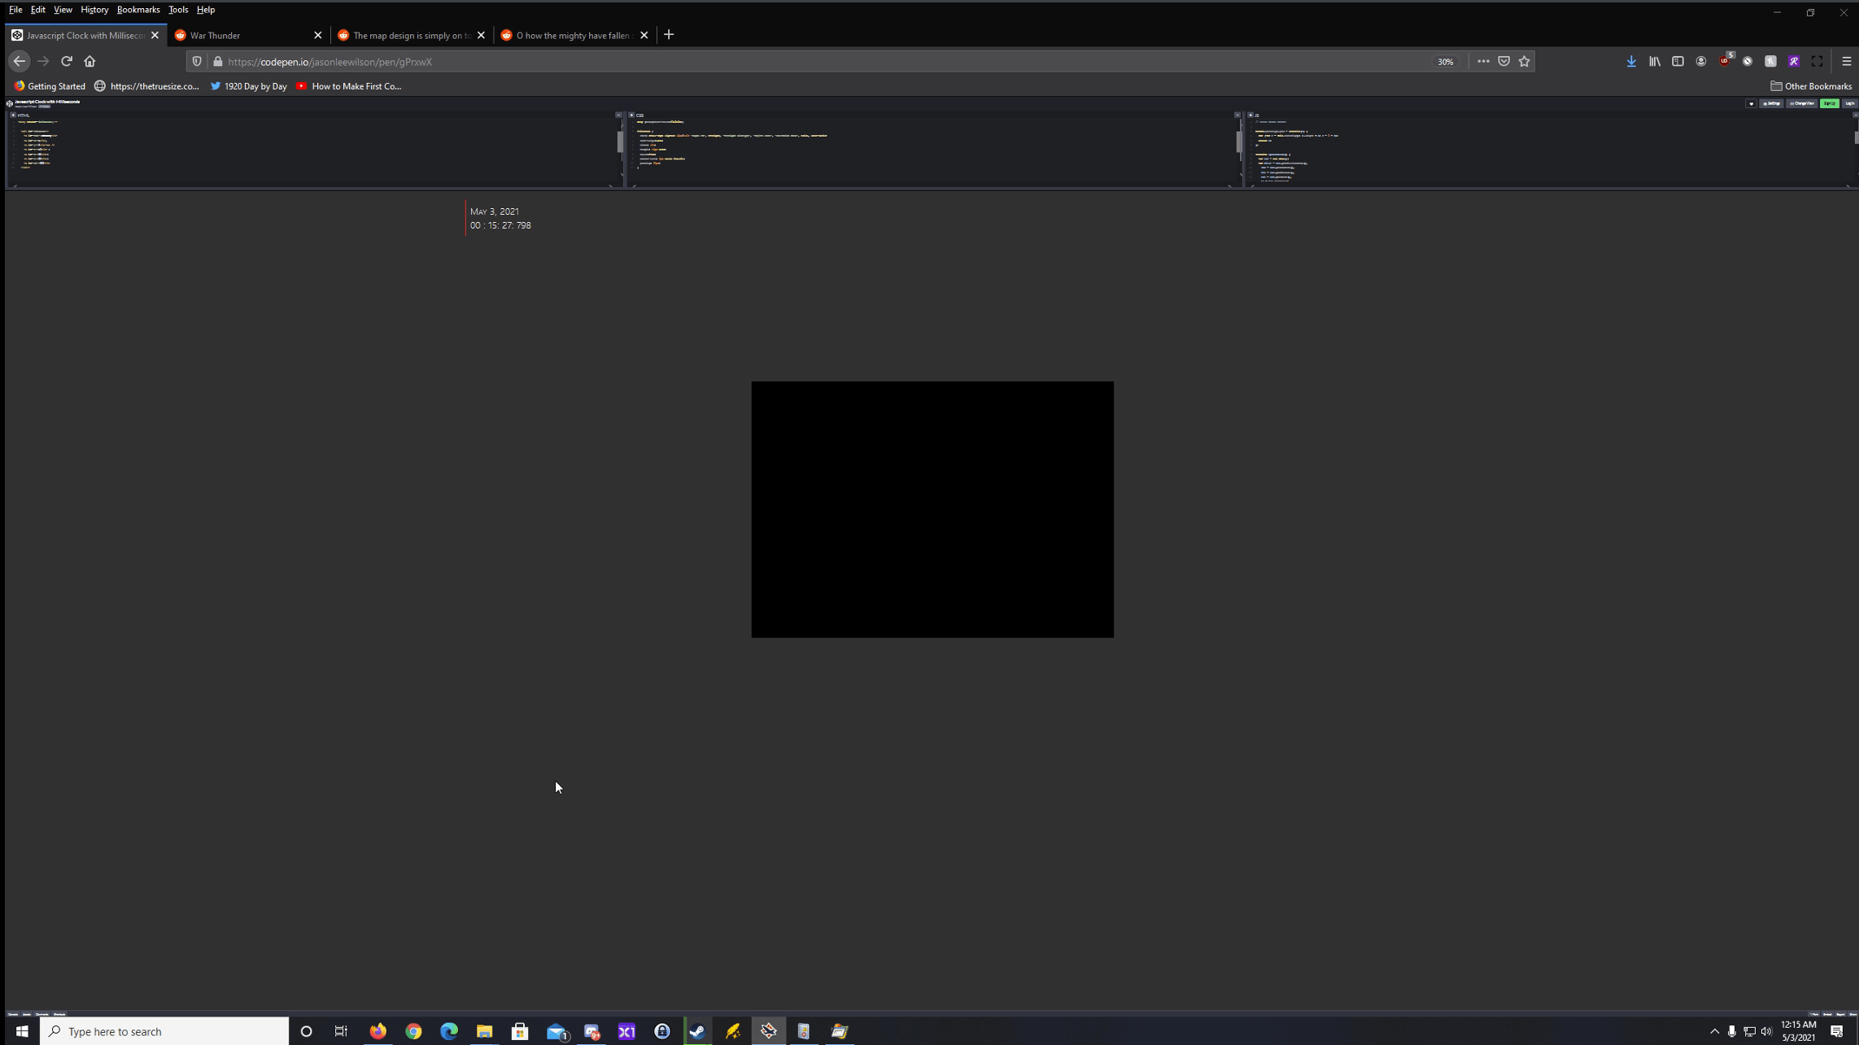
Task: Toggle the sidebar icon in toolbar
Action: pos(1678,62)
